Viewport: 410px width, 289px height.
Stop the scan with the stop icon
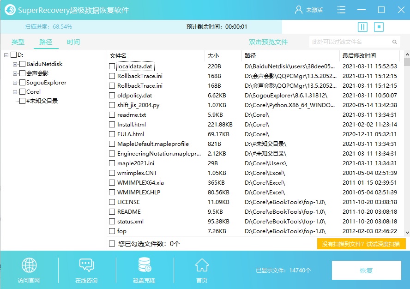(x=379, y=27)
